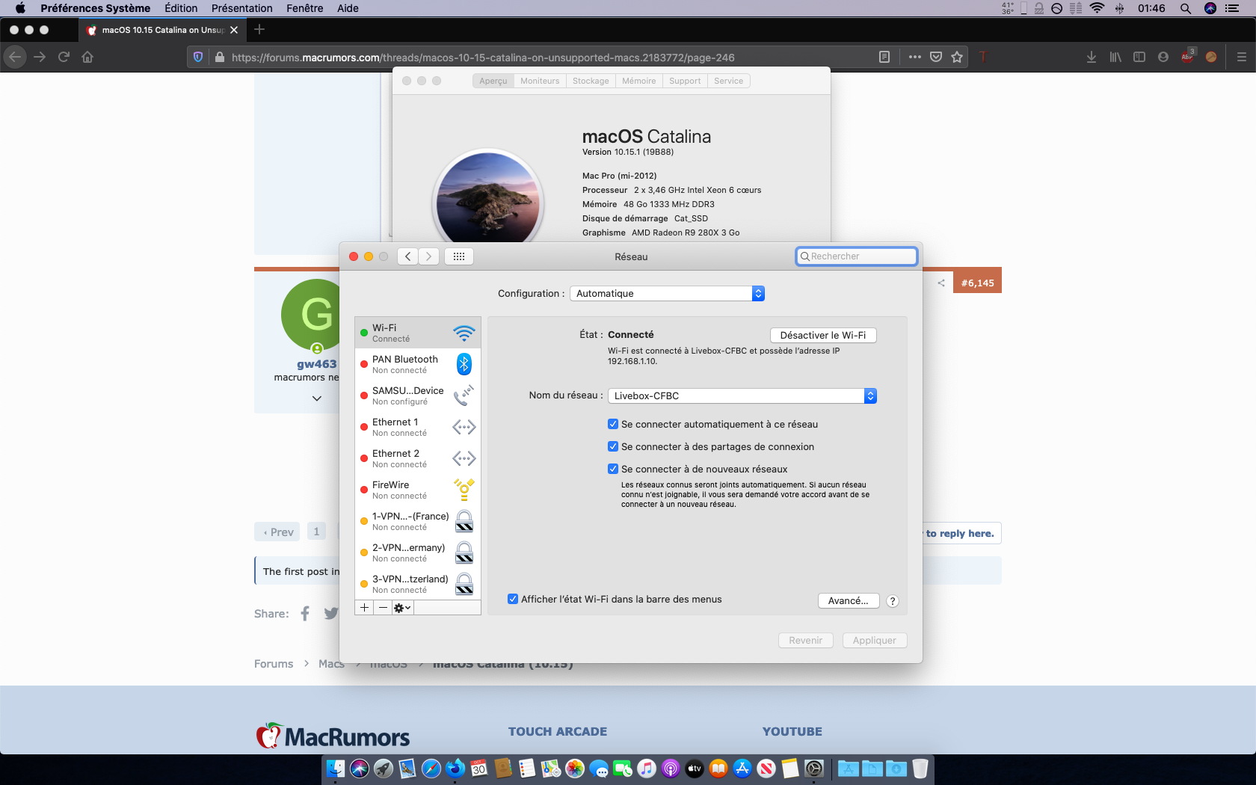The height and width of the screenshot is (785, 1256).
Task: Go back in System Preferences
Action: tap(407, 256)
